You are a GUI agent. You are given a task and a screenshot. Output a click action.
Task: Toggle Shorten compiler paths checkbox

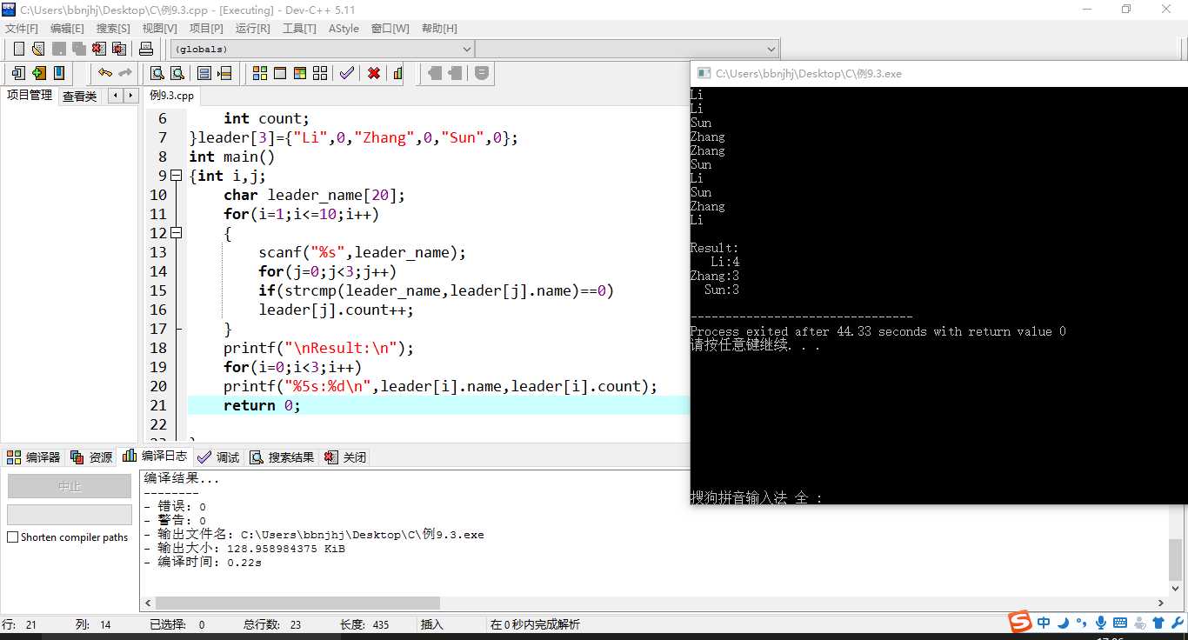[x=13, y=537]
